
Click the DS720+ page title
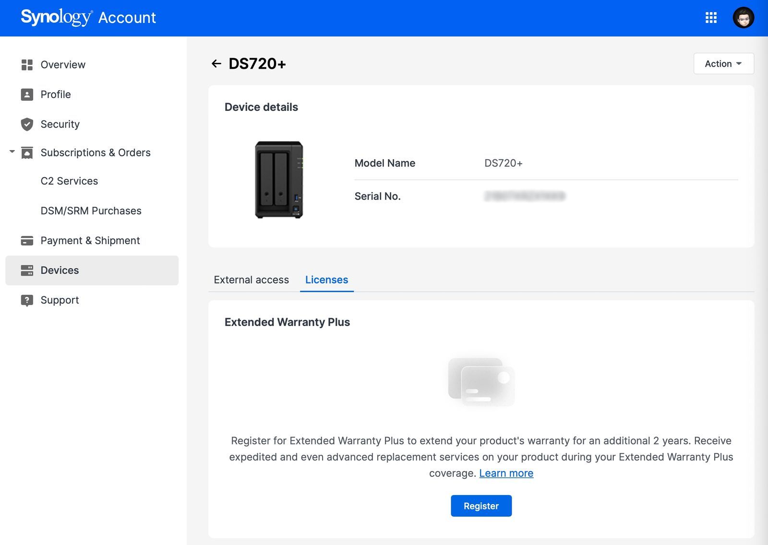pos(257,63)
